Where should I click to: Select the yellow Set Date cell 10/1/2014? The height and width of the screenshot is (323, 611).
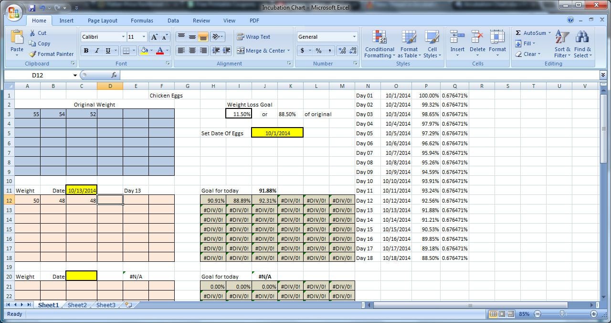coord(277,133)
